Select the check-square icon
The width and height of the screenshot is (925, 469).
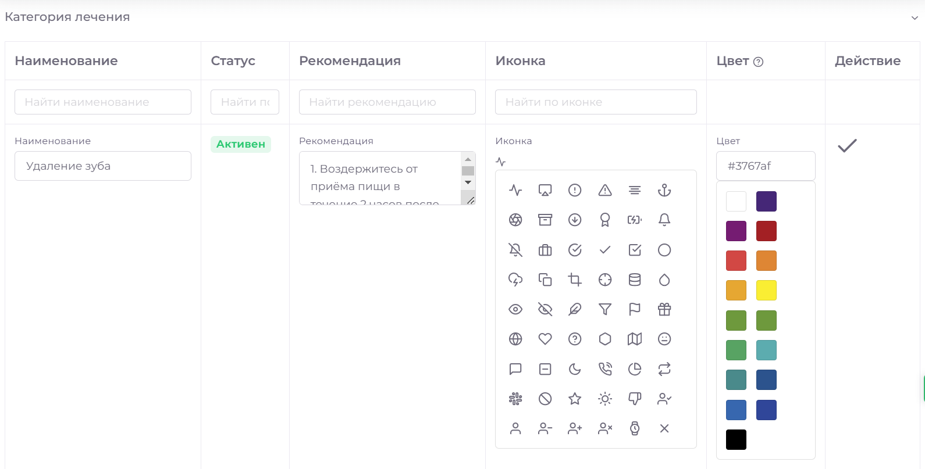(635, 250)
